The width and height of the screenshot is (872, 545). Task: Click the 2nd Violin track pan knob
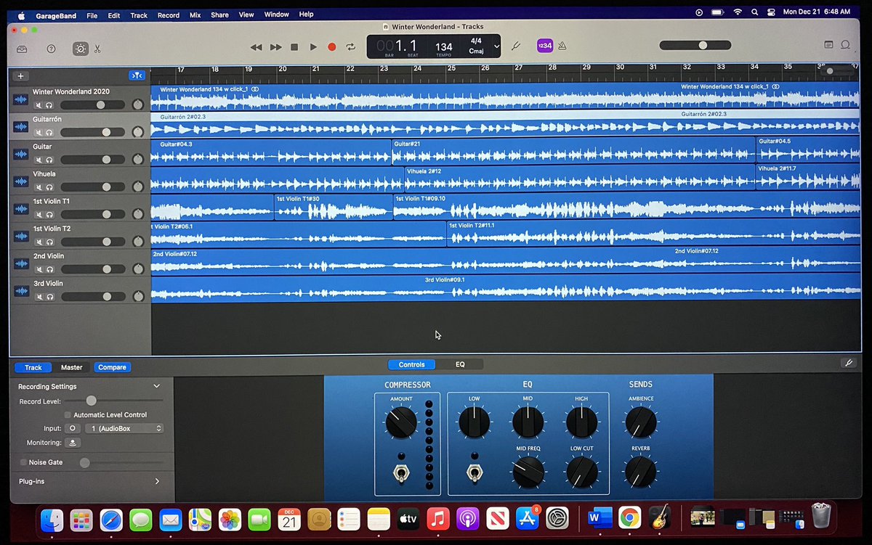coord(138,269)
